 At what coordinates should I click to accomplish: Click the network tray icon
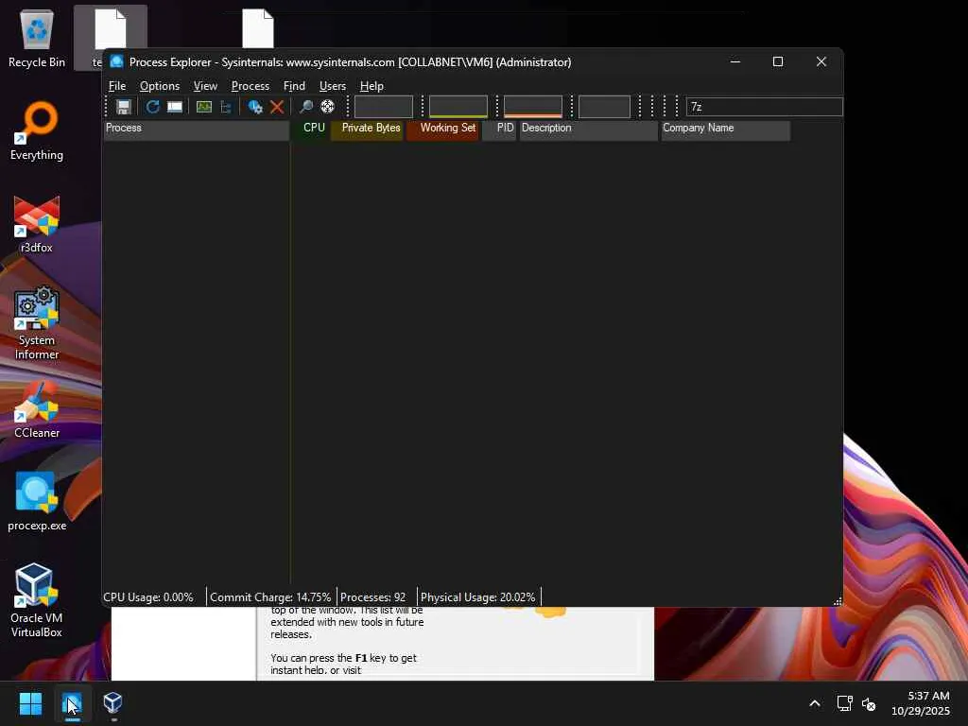(844, 703)
